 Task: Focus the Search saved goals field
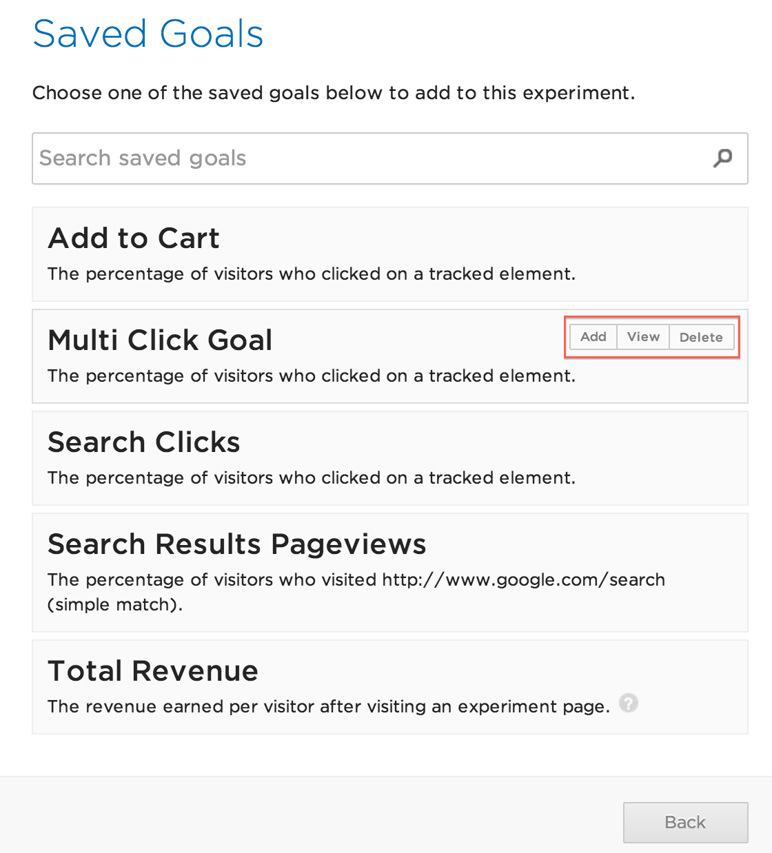click(x=365, y=158)
